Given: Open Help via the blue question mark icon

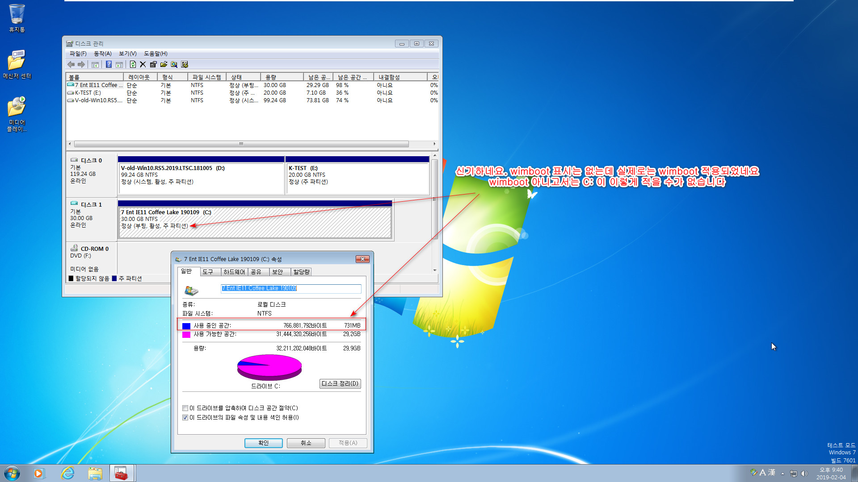Looking at the screenshot, I should point(109,64).
